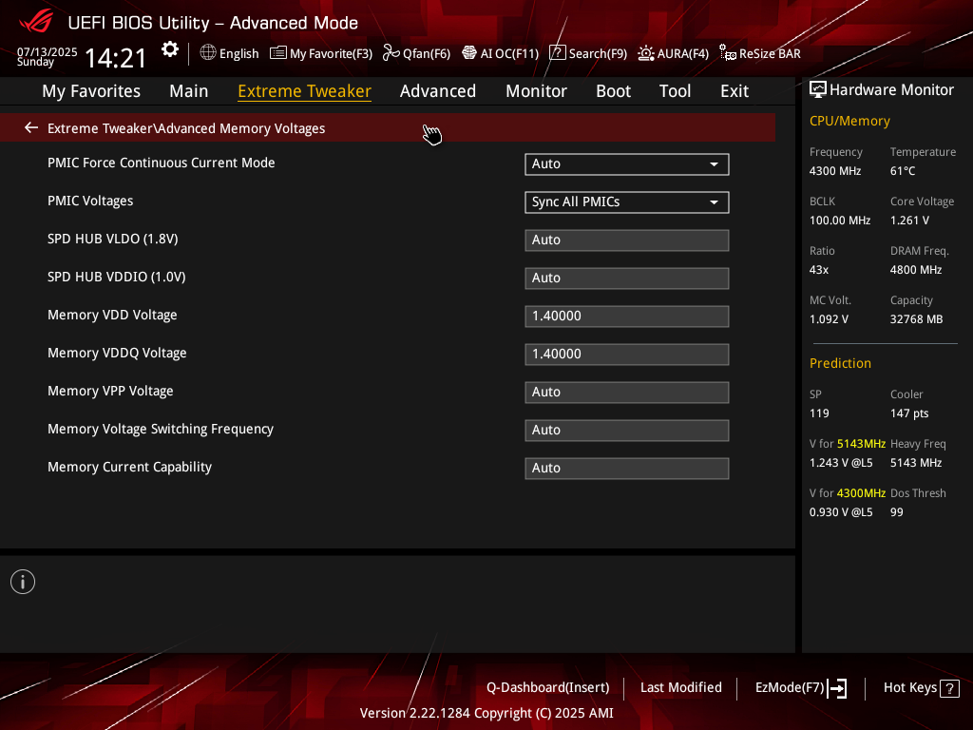
Task: Edit the Memory VDDQ Voltage field
Action: (x=627, y=354)
